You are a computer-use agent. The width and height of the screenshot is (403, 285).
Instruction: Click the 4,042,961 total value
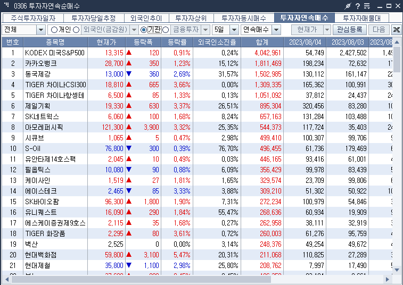268,53
